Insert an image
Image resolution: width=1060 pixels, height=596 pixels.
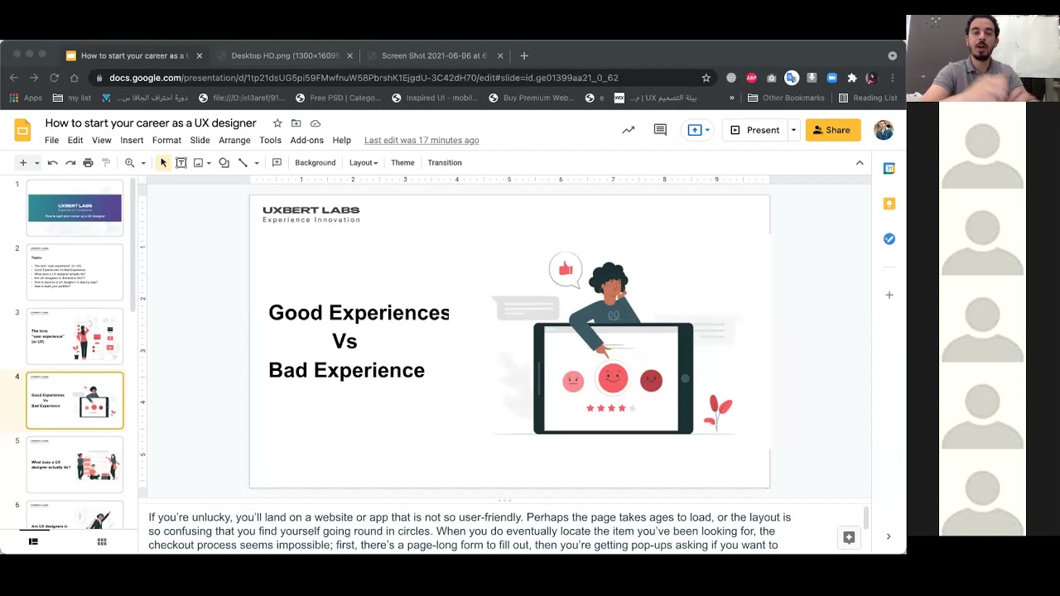pyautogui.click(x=199, y=163)
